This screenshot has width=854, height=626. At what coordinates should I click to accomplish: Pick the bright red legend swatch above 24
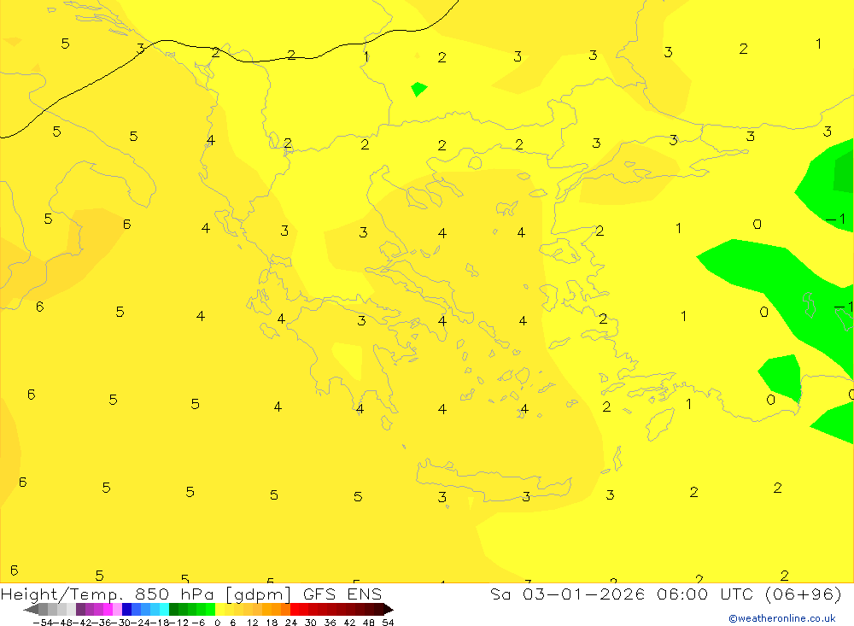coord(295,610)
